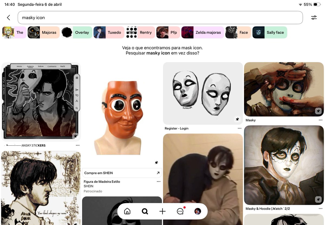Viewport: 325px width, 225px height.
Task: Open the Masky painting covered by hands
Action: click(284, 89)
